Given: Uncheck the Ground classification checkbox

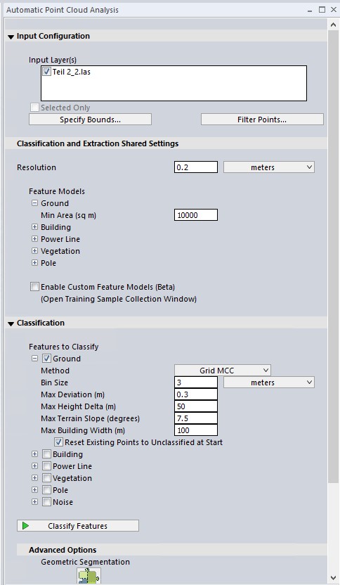Looking at the screenshot, I should 46,359.
